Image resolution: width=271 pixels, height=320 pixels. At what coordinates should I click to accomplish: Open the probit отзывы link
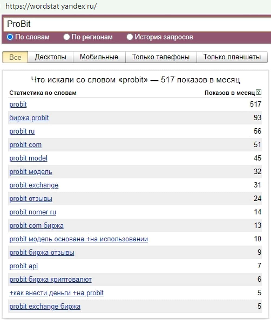pyautogui.click(x=31, y=199)
